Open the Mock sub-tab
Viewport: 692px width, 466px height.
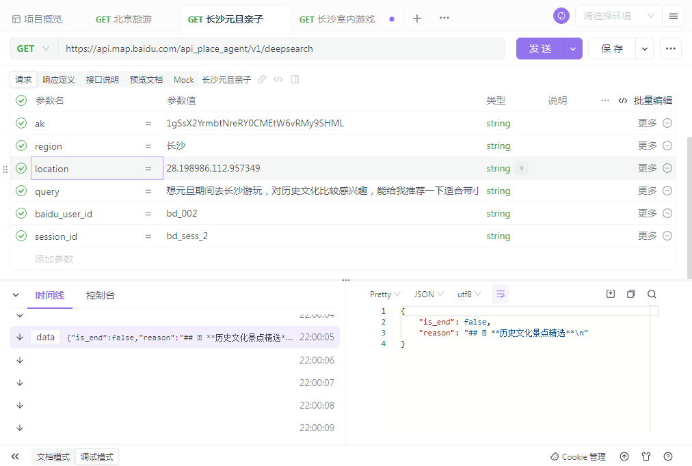(x=183, y=80)
